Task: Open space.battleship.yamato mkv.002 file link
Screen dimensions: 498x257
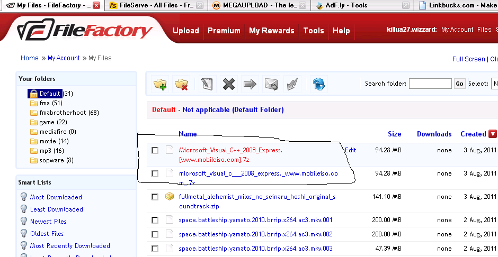Action: tap(256, 234)
